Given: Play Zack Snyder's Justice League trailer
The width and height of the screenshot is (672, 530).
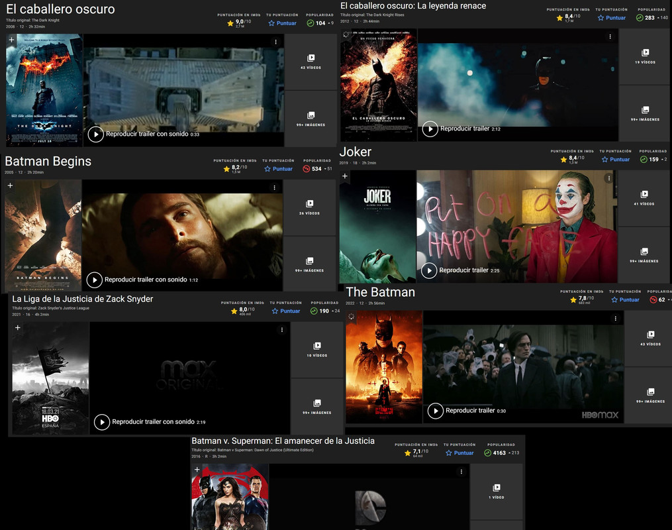Looking at the screenshot, I should 150,422.
